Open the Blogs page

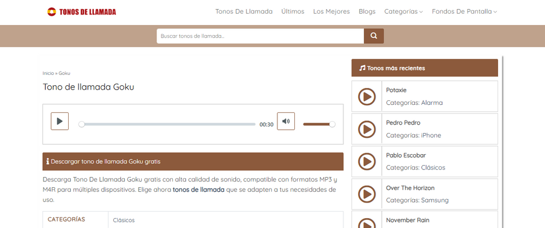[x=367, y=11]
